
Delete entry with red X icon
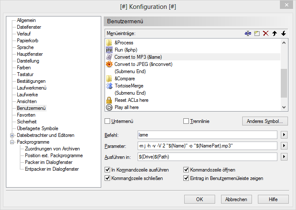(x=266, y=33)
